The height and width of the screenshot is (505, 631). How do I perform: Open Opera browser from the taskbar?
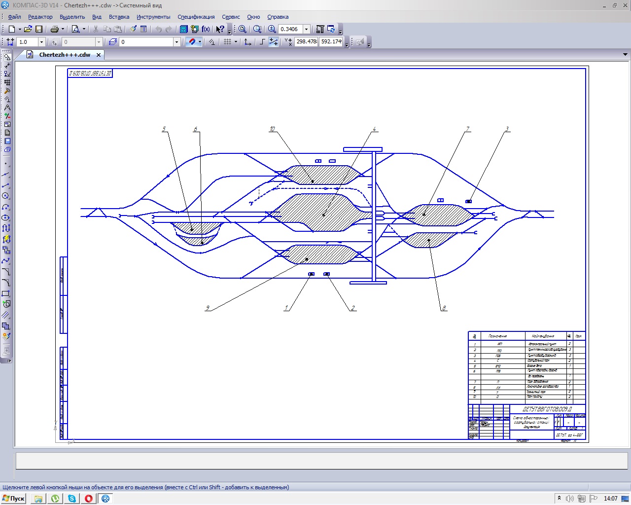point(89,499)
